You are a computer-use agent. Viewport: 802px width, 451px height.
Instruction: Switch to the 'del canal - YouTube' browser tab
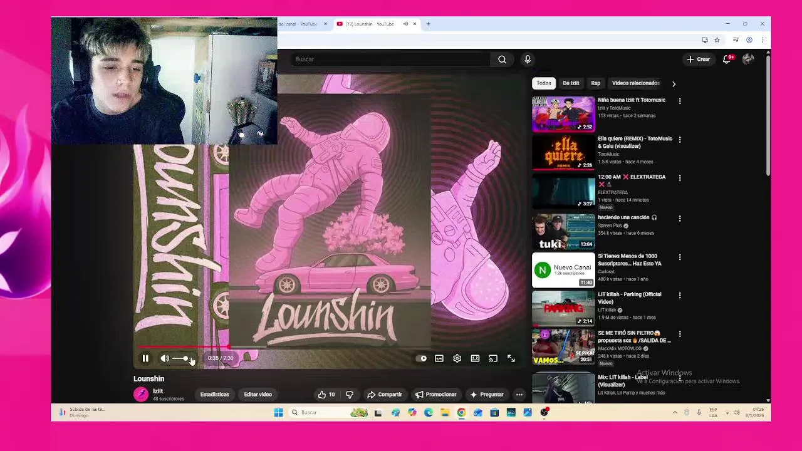(299, 24)
